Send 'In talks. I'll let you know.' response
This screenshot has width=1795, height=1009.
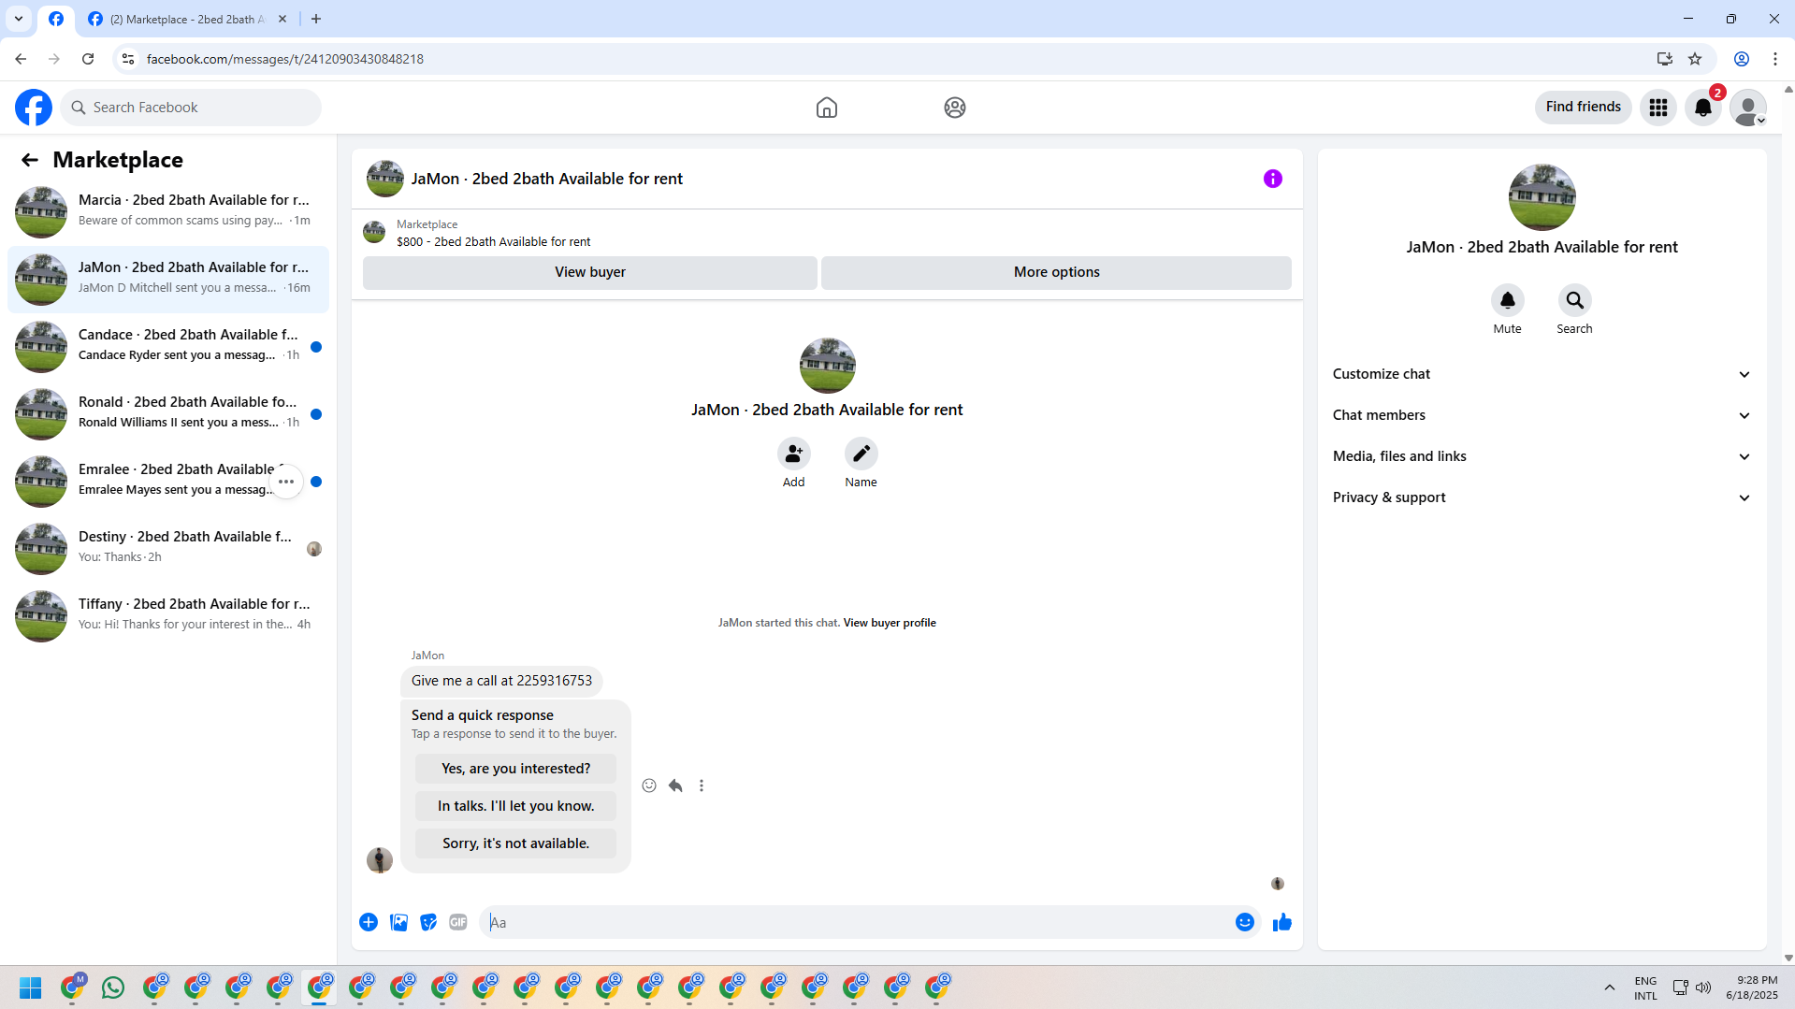click(x=516, y=806)
